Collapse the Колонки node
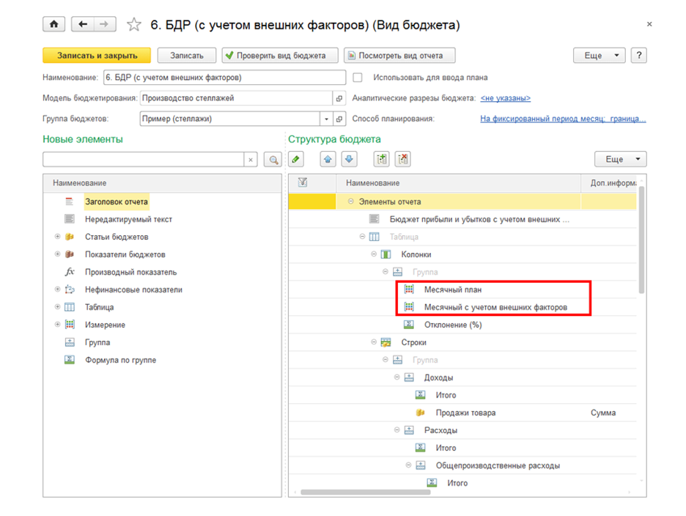686x516 pixels. tap(374, 254)
